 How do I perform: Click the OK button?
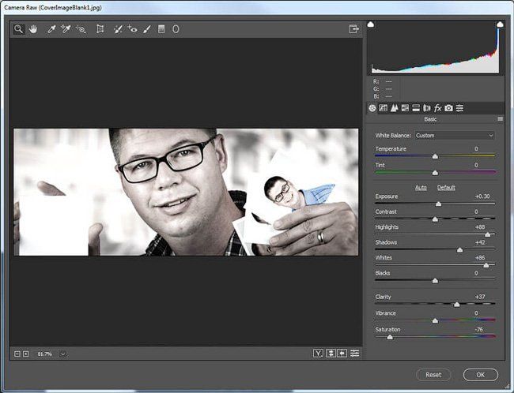(480, 375)
